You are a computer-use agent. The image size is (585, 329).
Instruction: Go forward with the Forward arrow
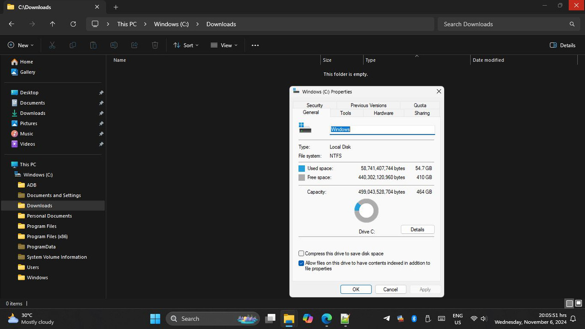tap(32, 24)
